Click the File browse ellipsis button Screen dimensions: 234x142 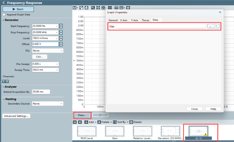click(211, 26)
